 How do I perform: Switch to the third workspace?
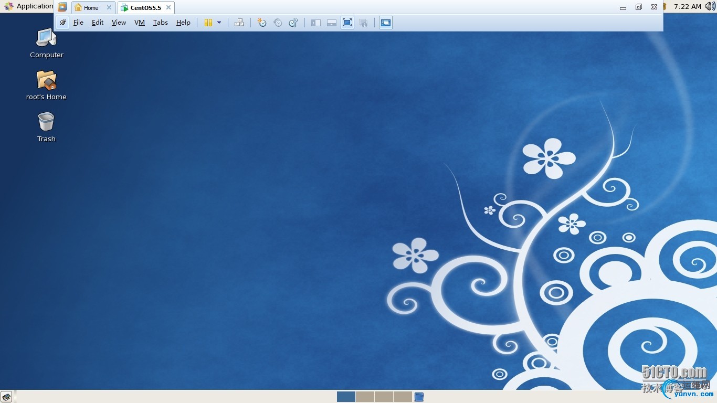384,397
